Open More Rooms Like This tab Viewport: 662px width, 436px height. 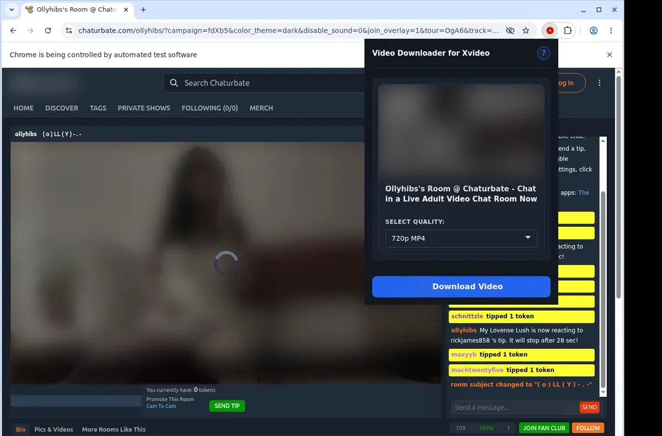(x=114, y=429)
